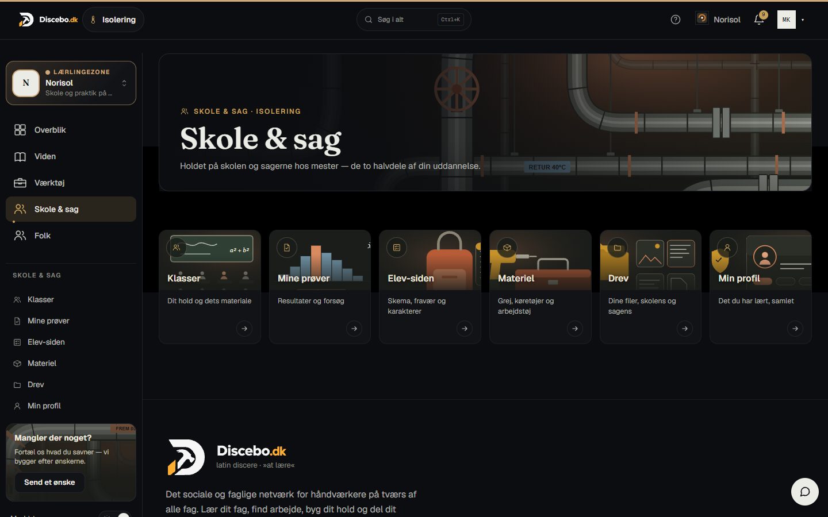Screen dimensions: 828x517
Task: Expand the Norisol Lærlingezone workspace switcher
Action: [x=71, y=83]
